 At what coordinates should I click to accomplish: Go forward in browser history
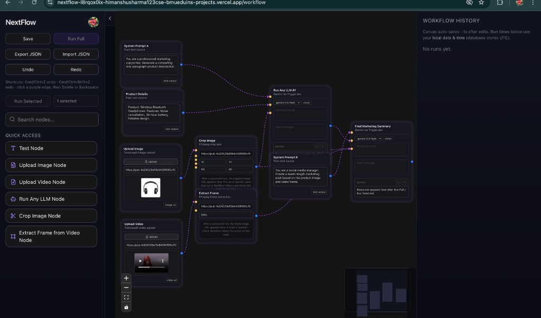click(21, 3)
